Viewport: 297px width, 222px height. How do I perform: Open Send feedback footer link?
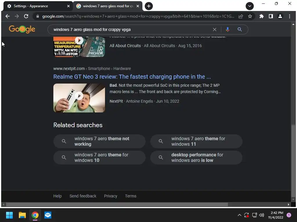point(83,196)
